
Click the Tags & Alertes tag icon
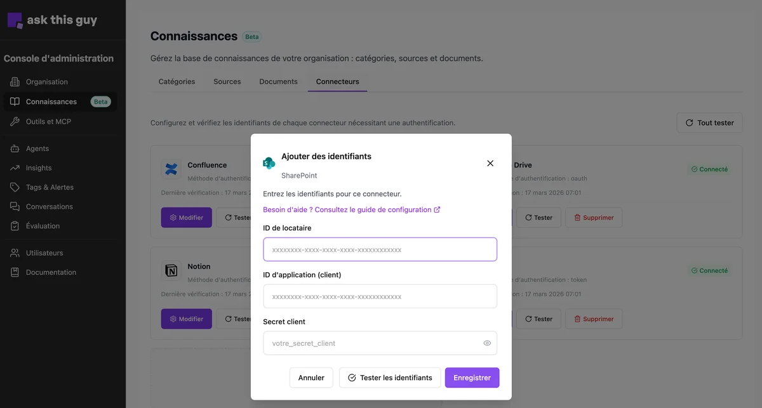(15, 187)
